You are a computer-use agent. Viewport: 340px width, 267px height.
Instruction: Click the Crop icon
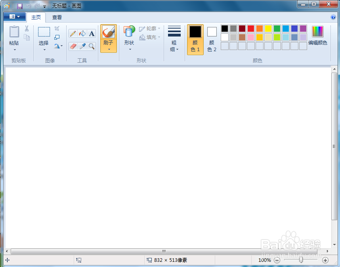pyautogui.click(x=57, y=29)
